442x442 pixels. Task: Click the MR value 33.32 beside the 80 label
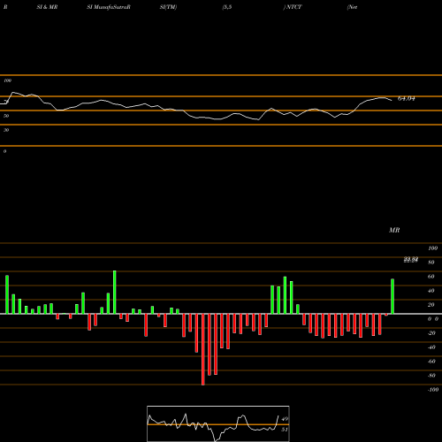(x=411, y=259)
